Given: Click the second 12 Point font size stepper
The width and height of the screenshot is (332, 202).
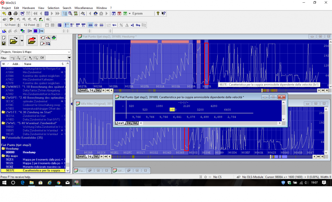Looking at the screenshot, I should 38,25.
